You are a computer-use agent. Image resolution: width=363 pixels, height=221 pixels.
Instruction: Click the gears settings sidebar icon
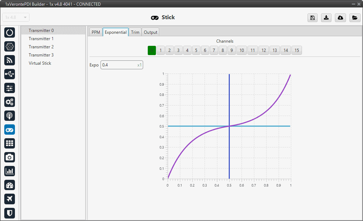10,102
